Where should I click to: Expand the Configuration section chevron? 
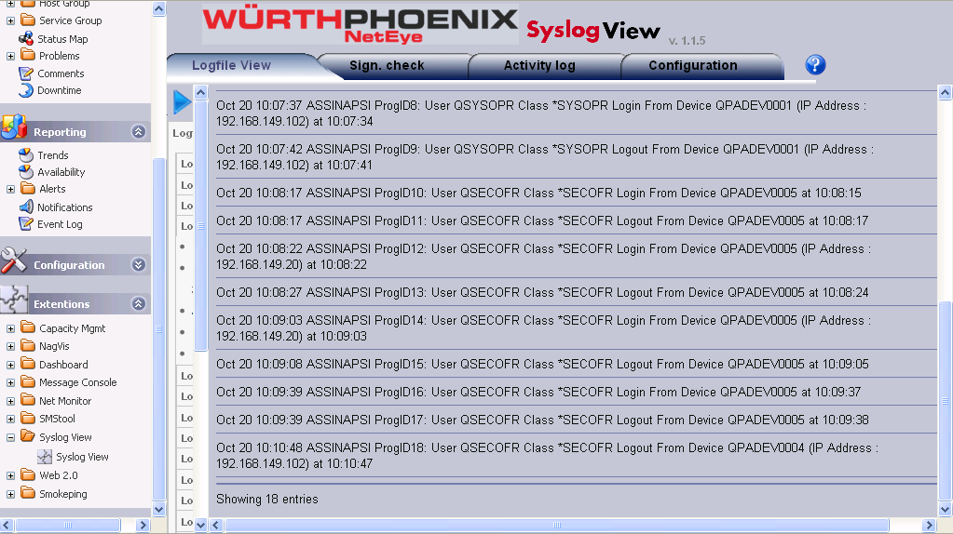coord(139,264)
